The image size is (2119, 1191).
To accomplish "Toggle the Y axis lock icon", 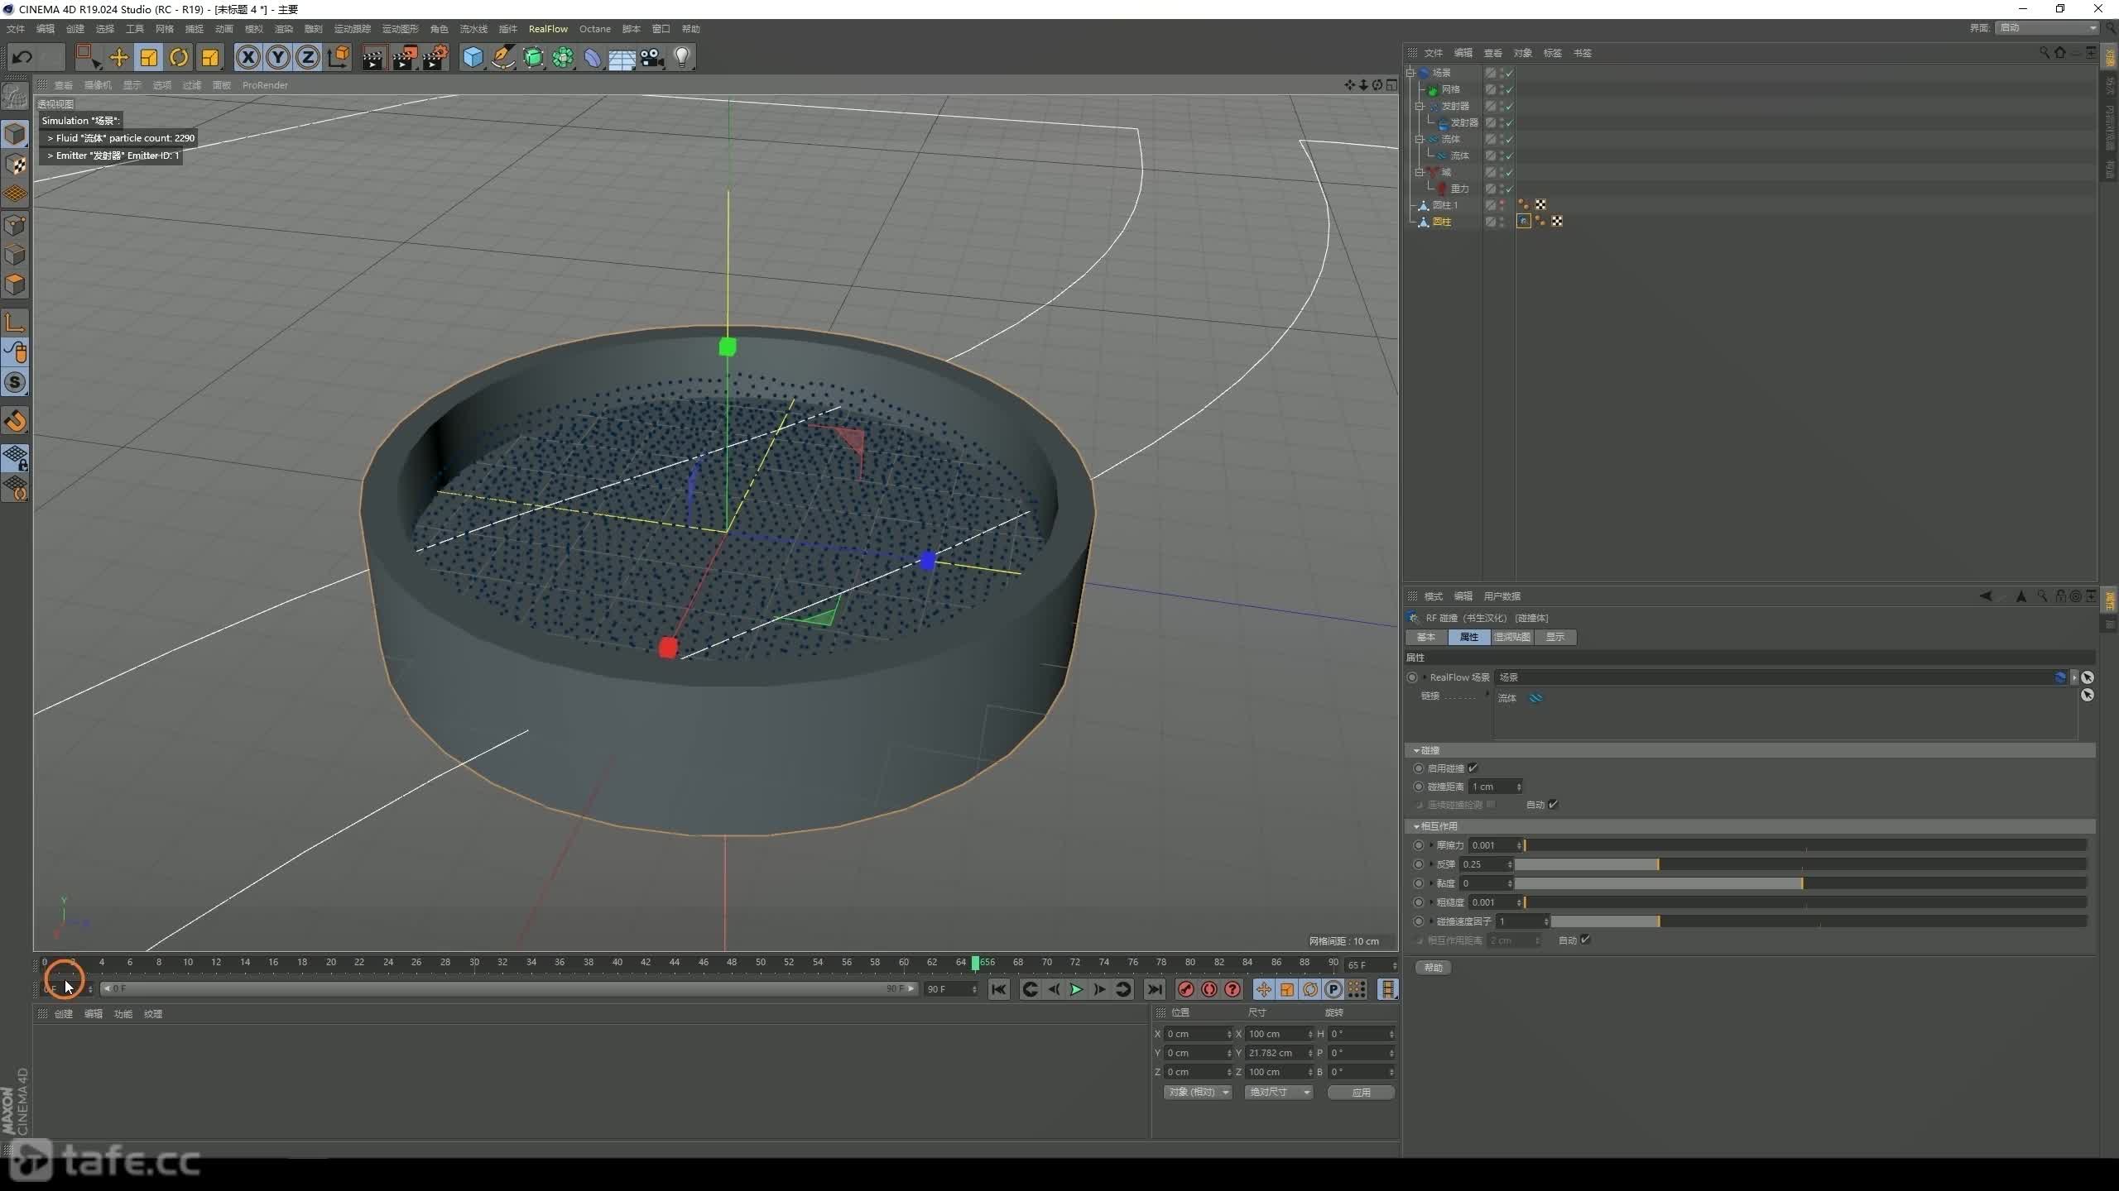I will pyautogui.click(x=278, y=57).
